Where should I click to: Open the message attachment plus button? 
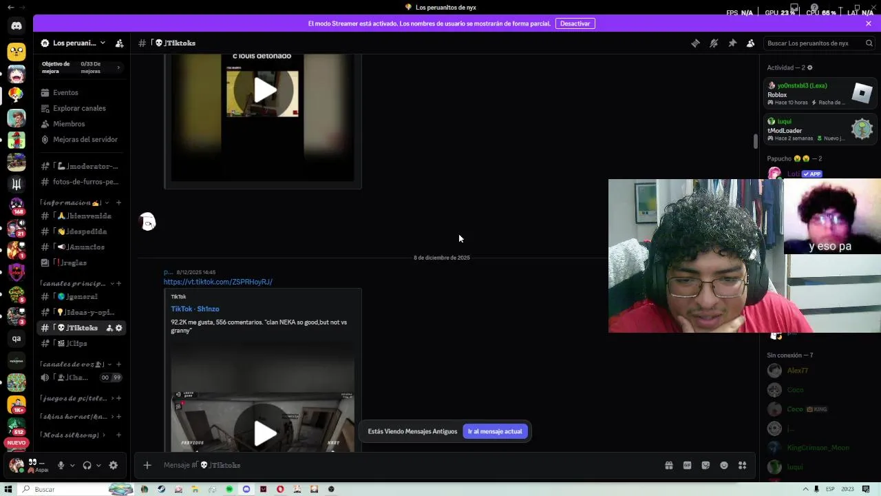(147, 465)
